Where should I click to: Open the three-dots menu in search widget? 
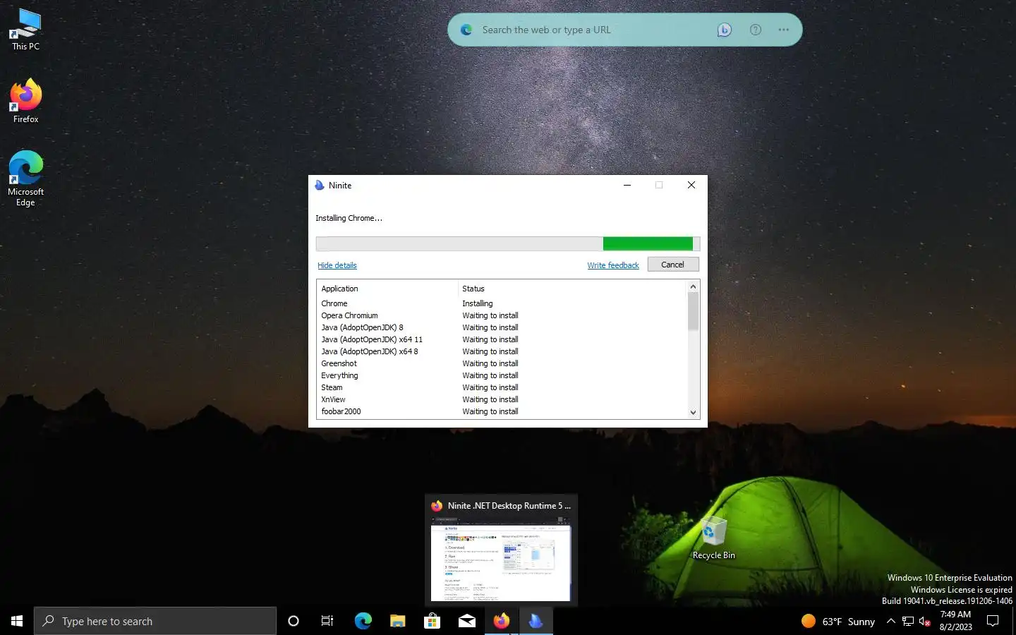pyautogui.click(x=783, y=30)
